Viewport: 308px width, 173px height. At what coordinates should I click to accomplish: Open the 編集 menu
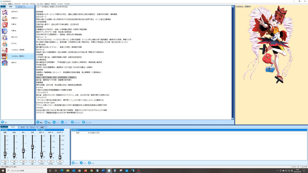[x=10, y=4]
